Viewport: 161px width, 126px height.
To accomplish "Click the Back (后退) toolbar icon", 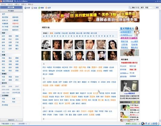I will pyautogui.click(x=25, y=8).
